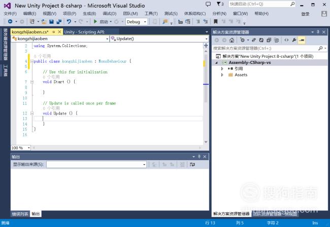Open the 服务器资源管理器 side tab

(5, 44)
